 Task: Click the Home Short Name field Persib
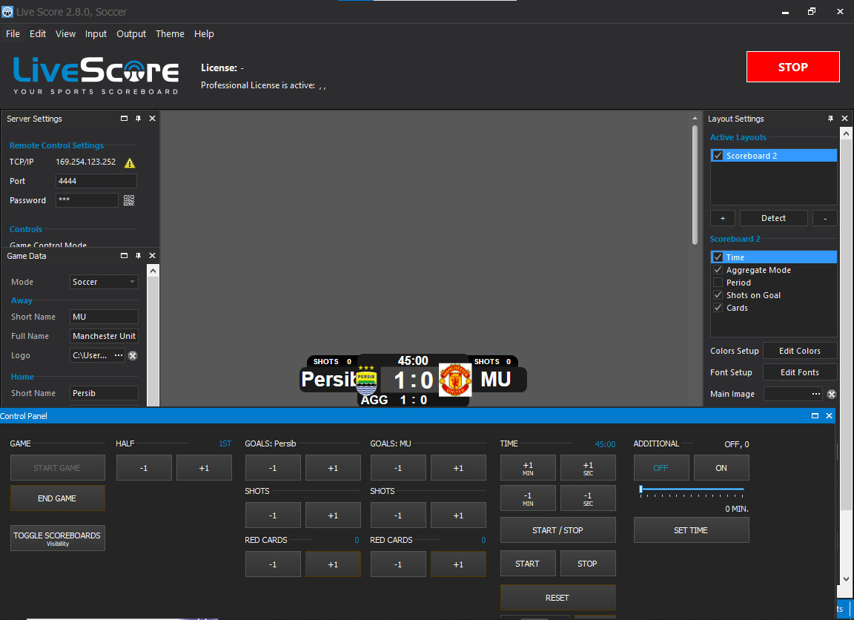[104, 393]
